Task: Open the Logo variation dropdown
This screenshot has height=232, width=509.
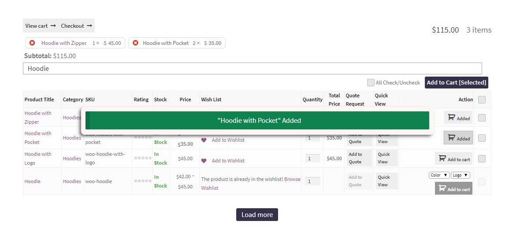Action: pos(461,175)
